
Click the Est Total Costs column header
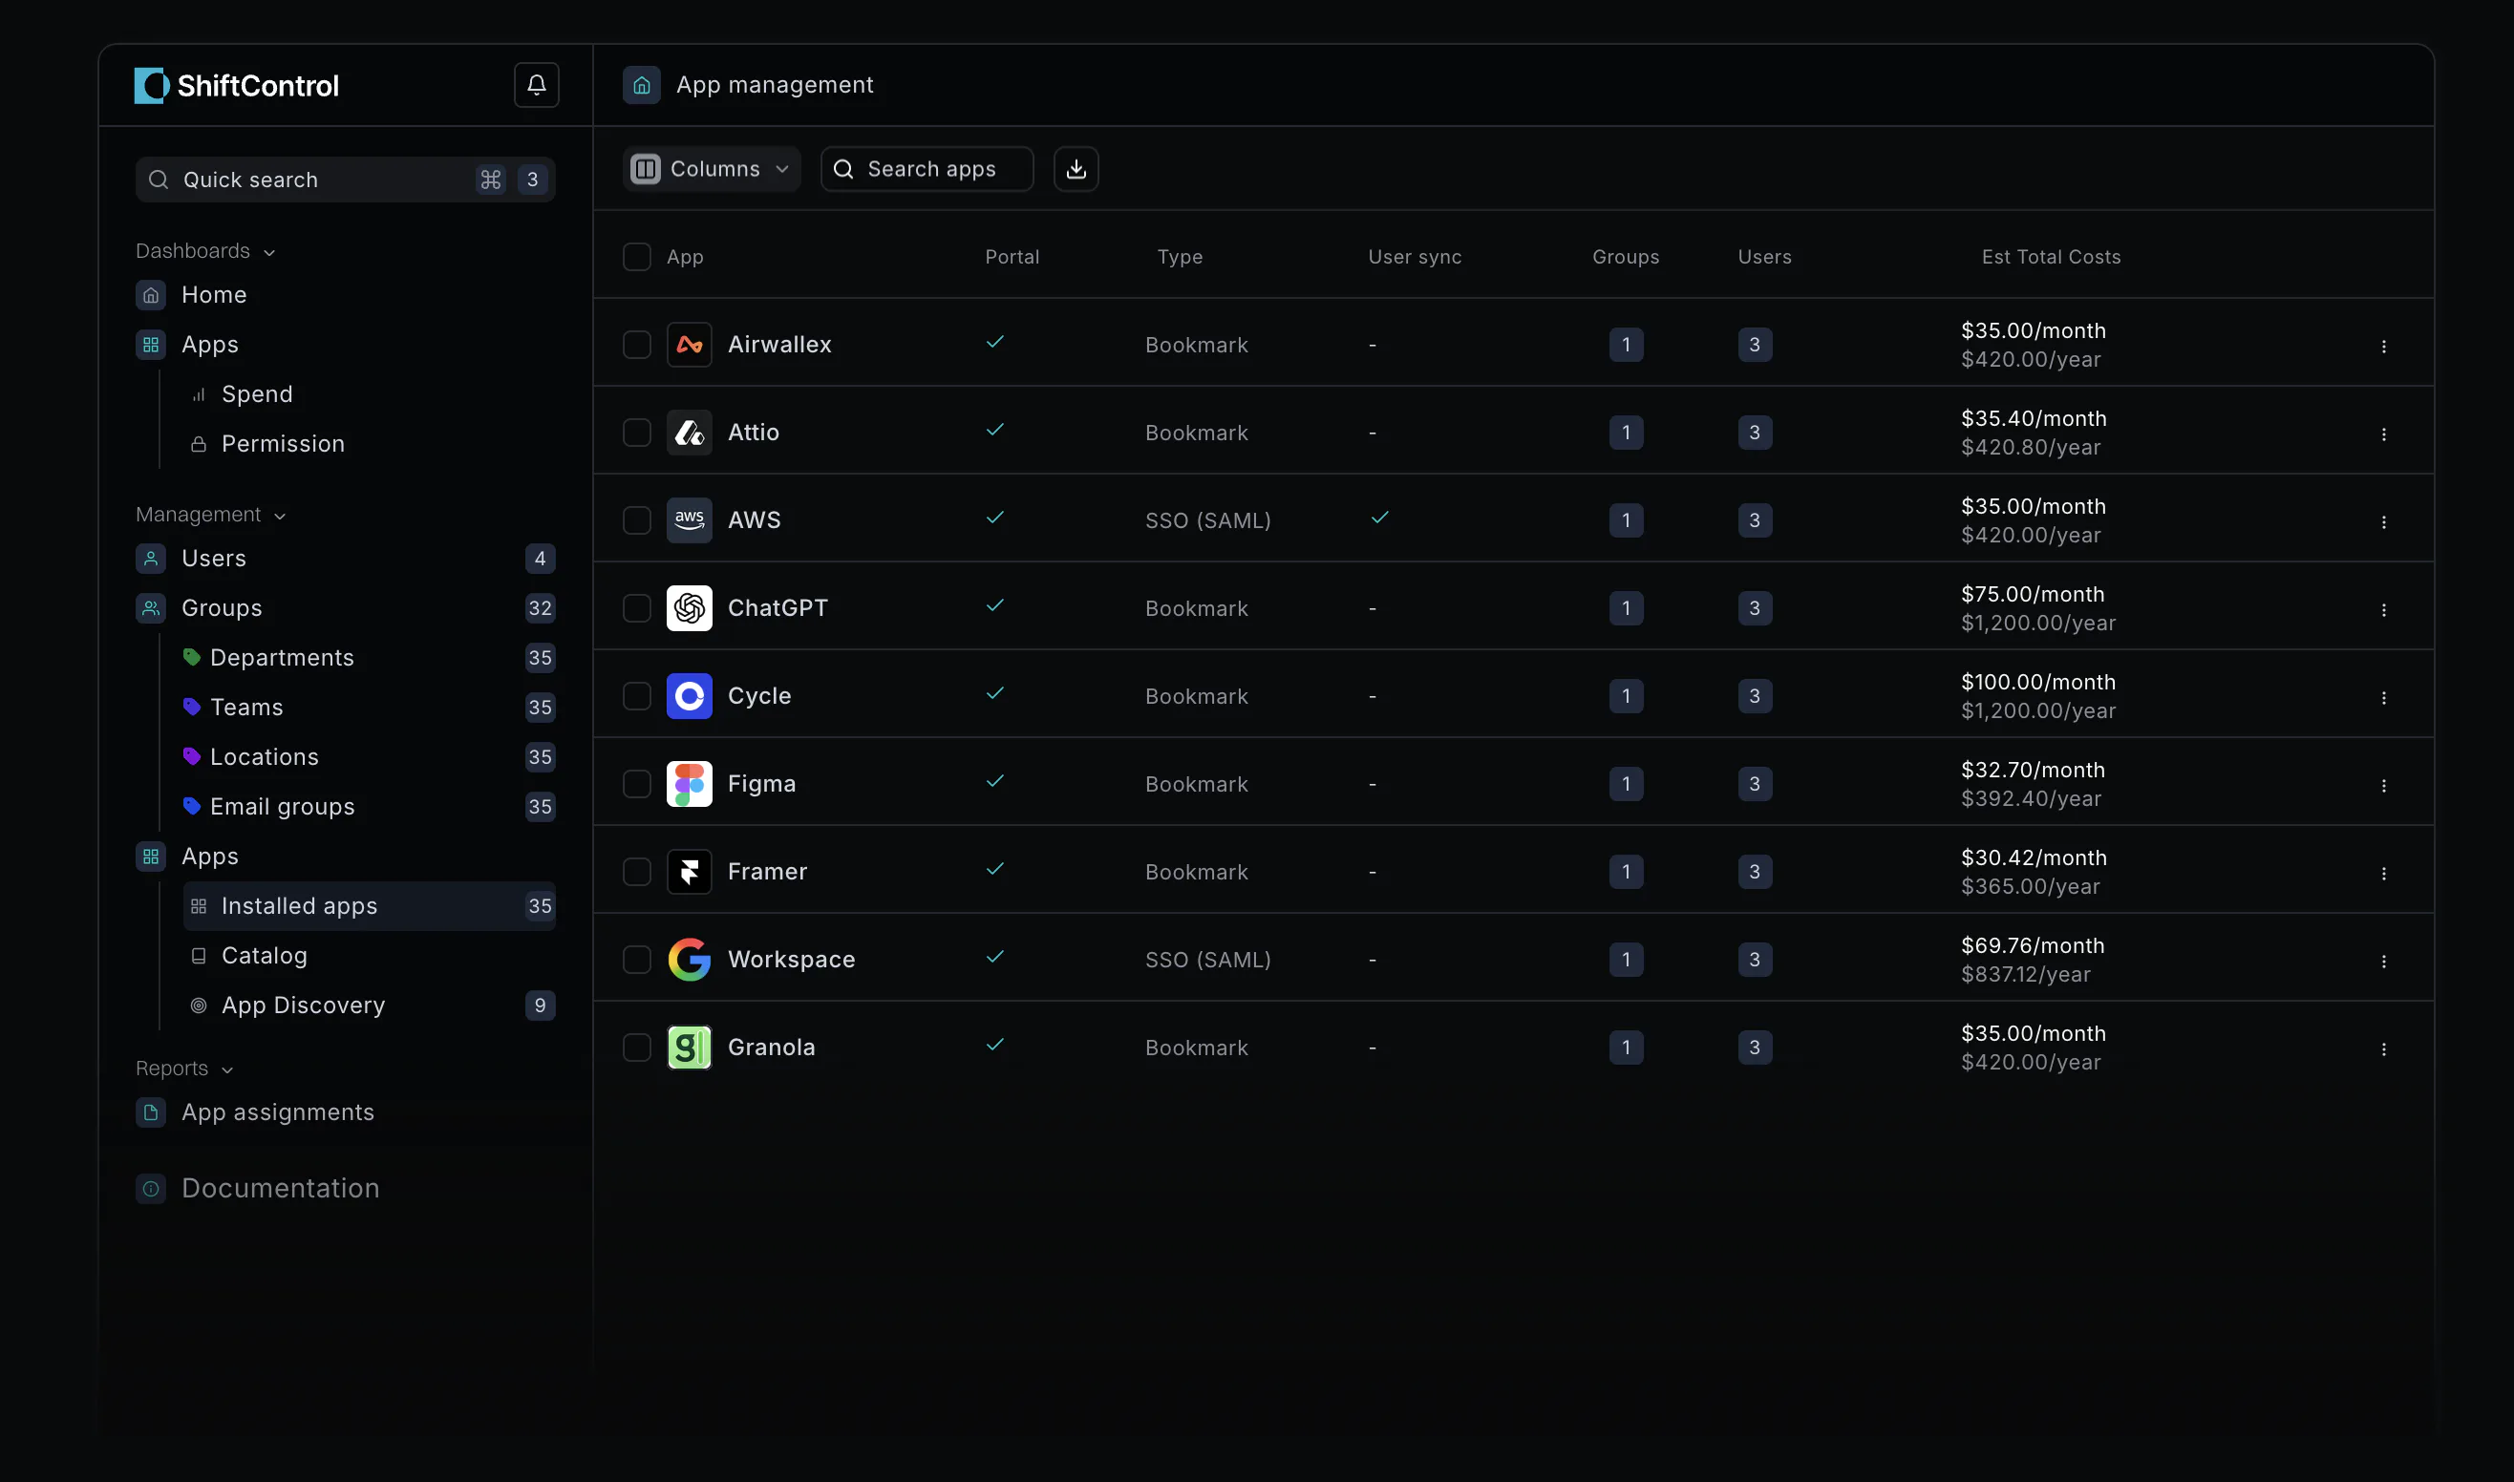pos(2051,257)
